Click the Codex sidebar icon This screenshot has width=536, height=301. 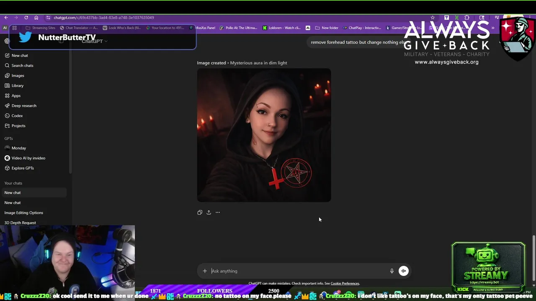pyautogui.click(x=7, y=116)
